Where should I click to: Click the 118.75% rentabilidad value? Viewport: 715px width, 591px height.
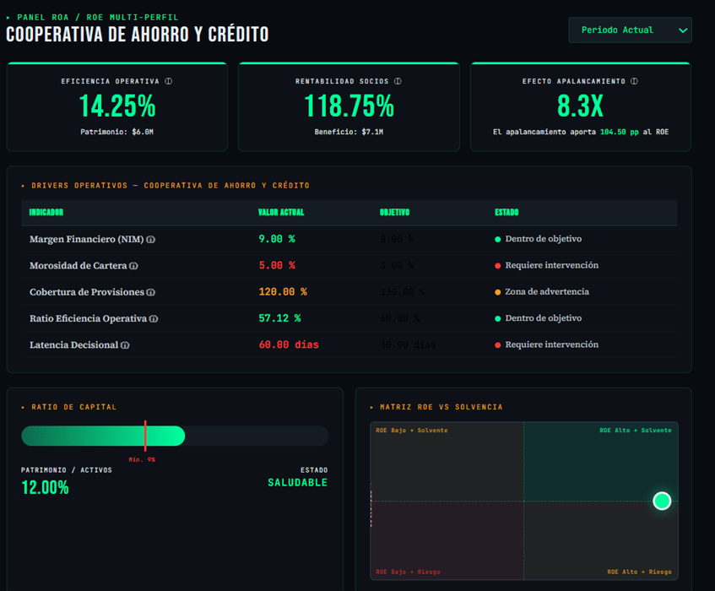[x=349, y=106]
